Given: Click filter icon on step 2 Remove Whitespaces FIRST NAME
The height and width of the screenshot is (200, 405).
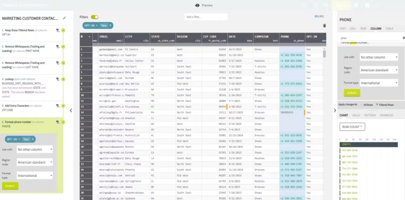Looking at the screenshot, I should (58, 47).
